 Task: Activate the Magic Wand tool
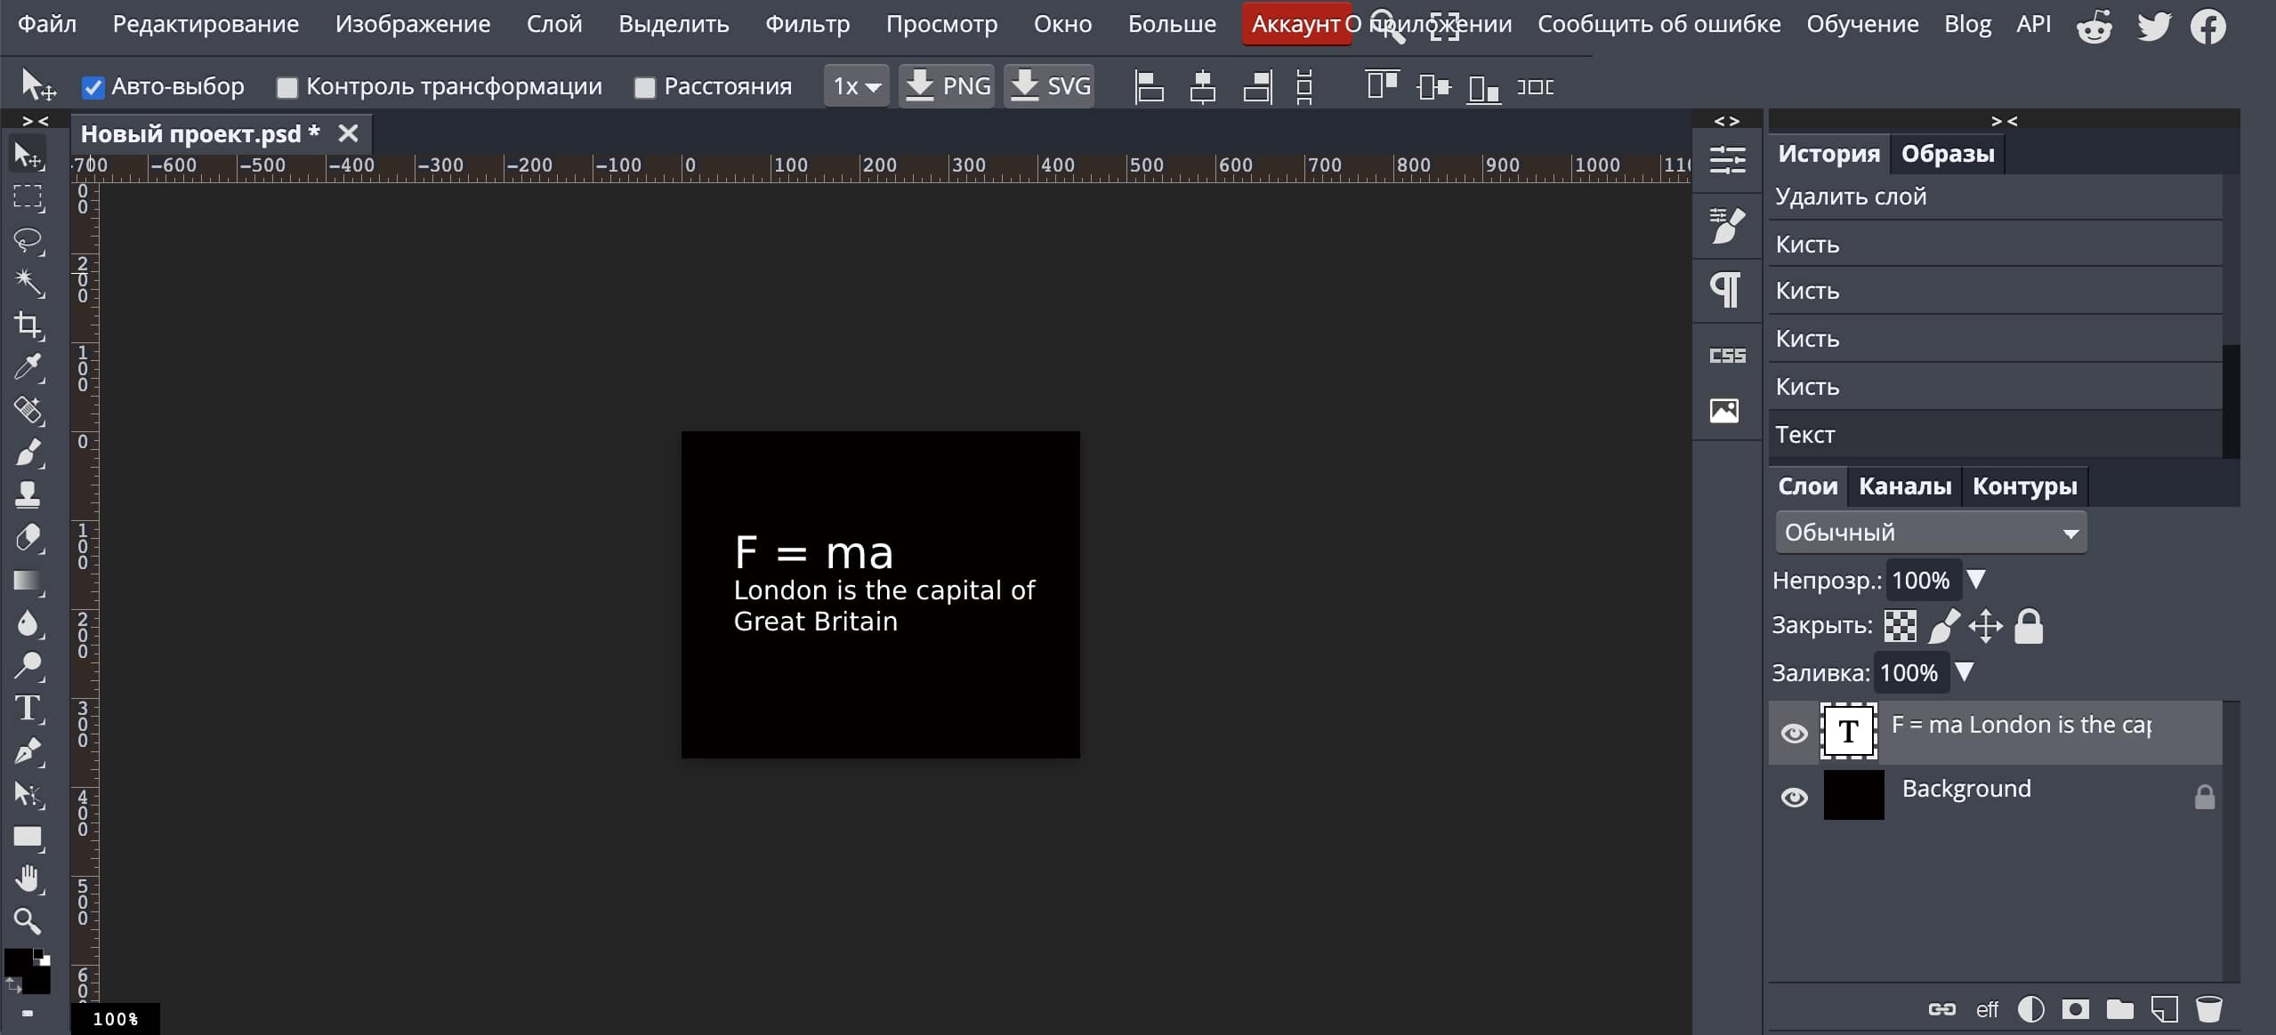point(28,283)
